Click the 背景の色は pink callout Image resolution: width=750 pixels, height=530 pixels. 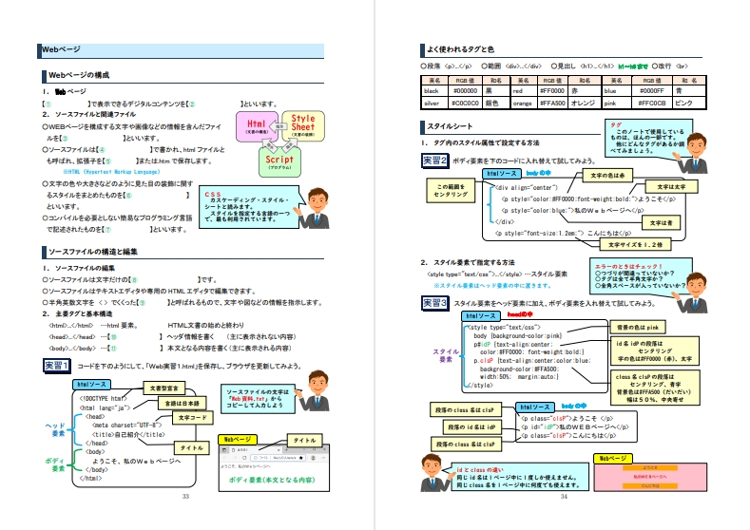pos(636,327)
